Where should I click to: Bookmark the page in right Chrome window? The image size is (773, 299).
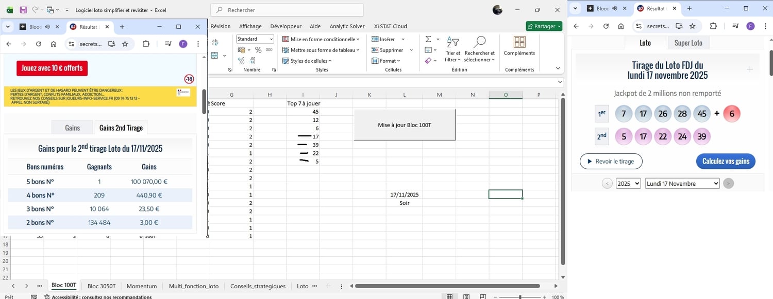coord(693,26)
